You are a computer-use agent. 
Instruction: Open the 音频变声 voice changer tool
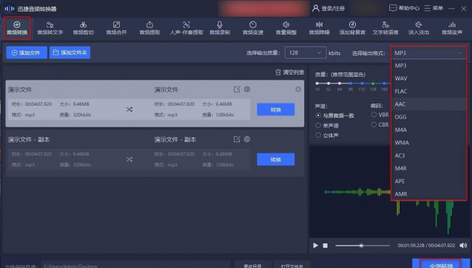pos(452,28)
